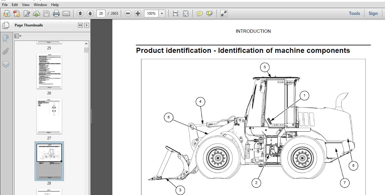
Task: Click the Save (floppy disk) icon
Action: 46,14
